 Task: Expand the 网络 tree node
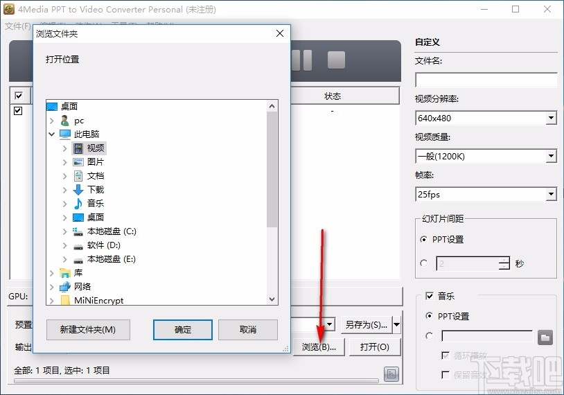52,287
